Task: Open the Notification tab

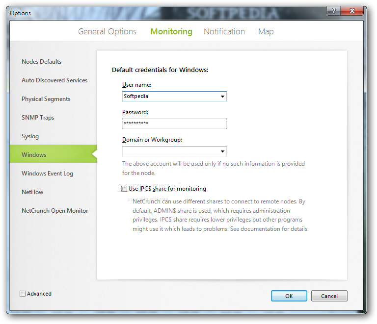Action: [224, 32]
